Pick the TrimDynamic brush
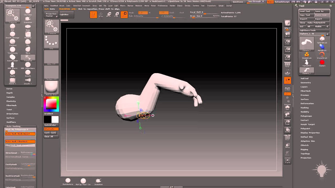The width and height of the screenshot is (335, 188). coord(13,50)
